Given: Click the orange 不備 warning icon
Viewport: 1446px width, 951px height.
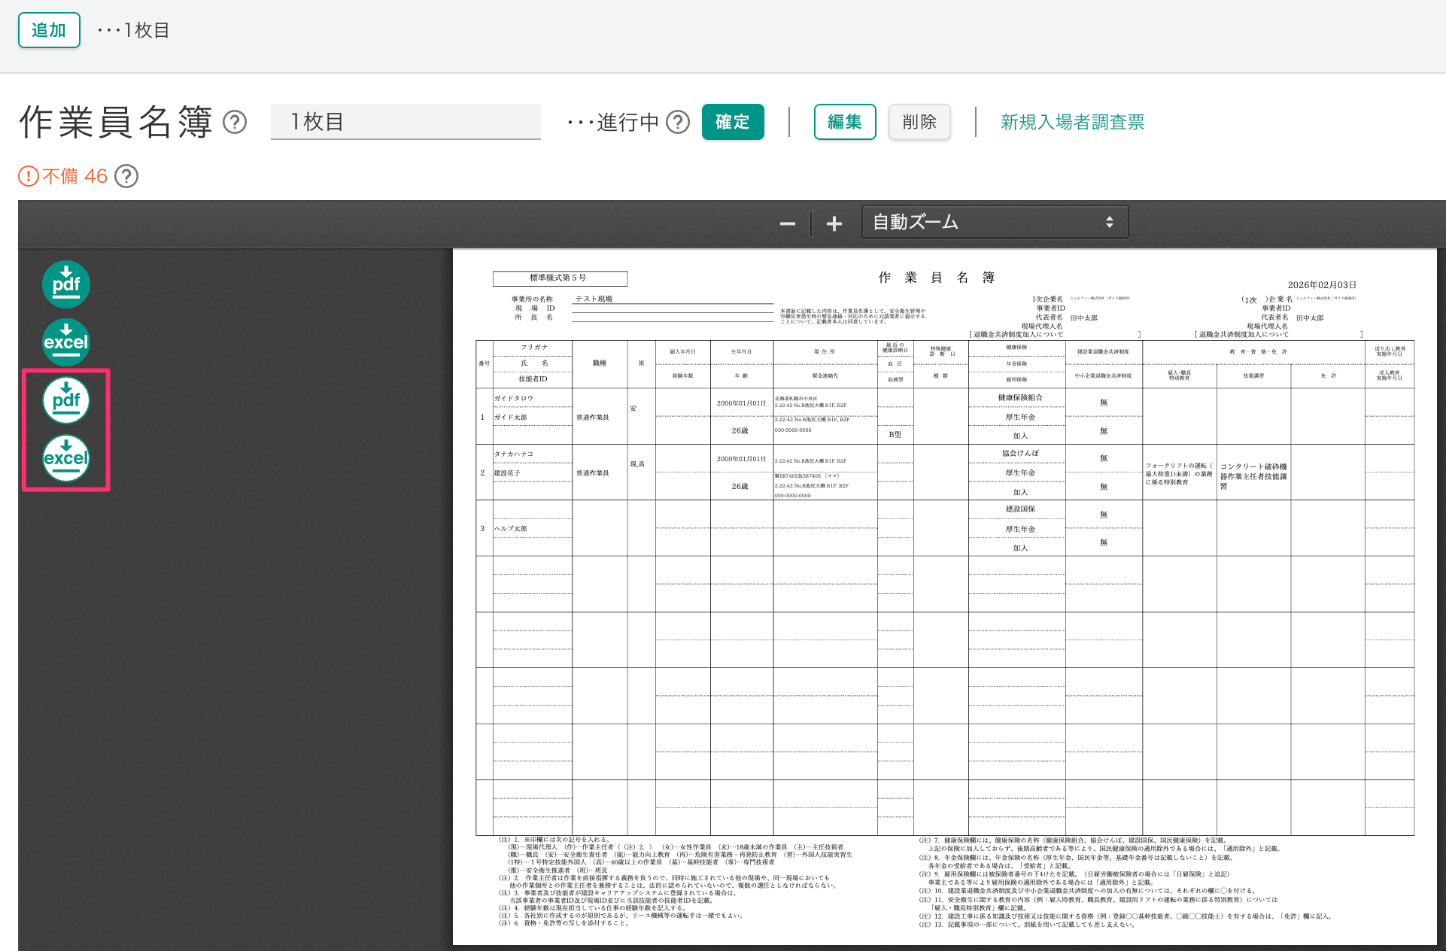Looking at the screenshot, I should [x=28, y=176].
